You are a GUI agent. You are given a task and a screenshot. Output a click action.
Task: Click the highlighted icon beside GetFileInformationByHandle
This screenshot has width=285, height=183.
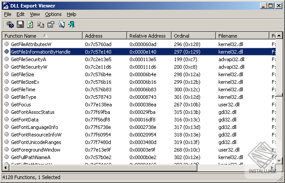(7, 51)
